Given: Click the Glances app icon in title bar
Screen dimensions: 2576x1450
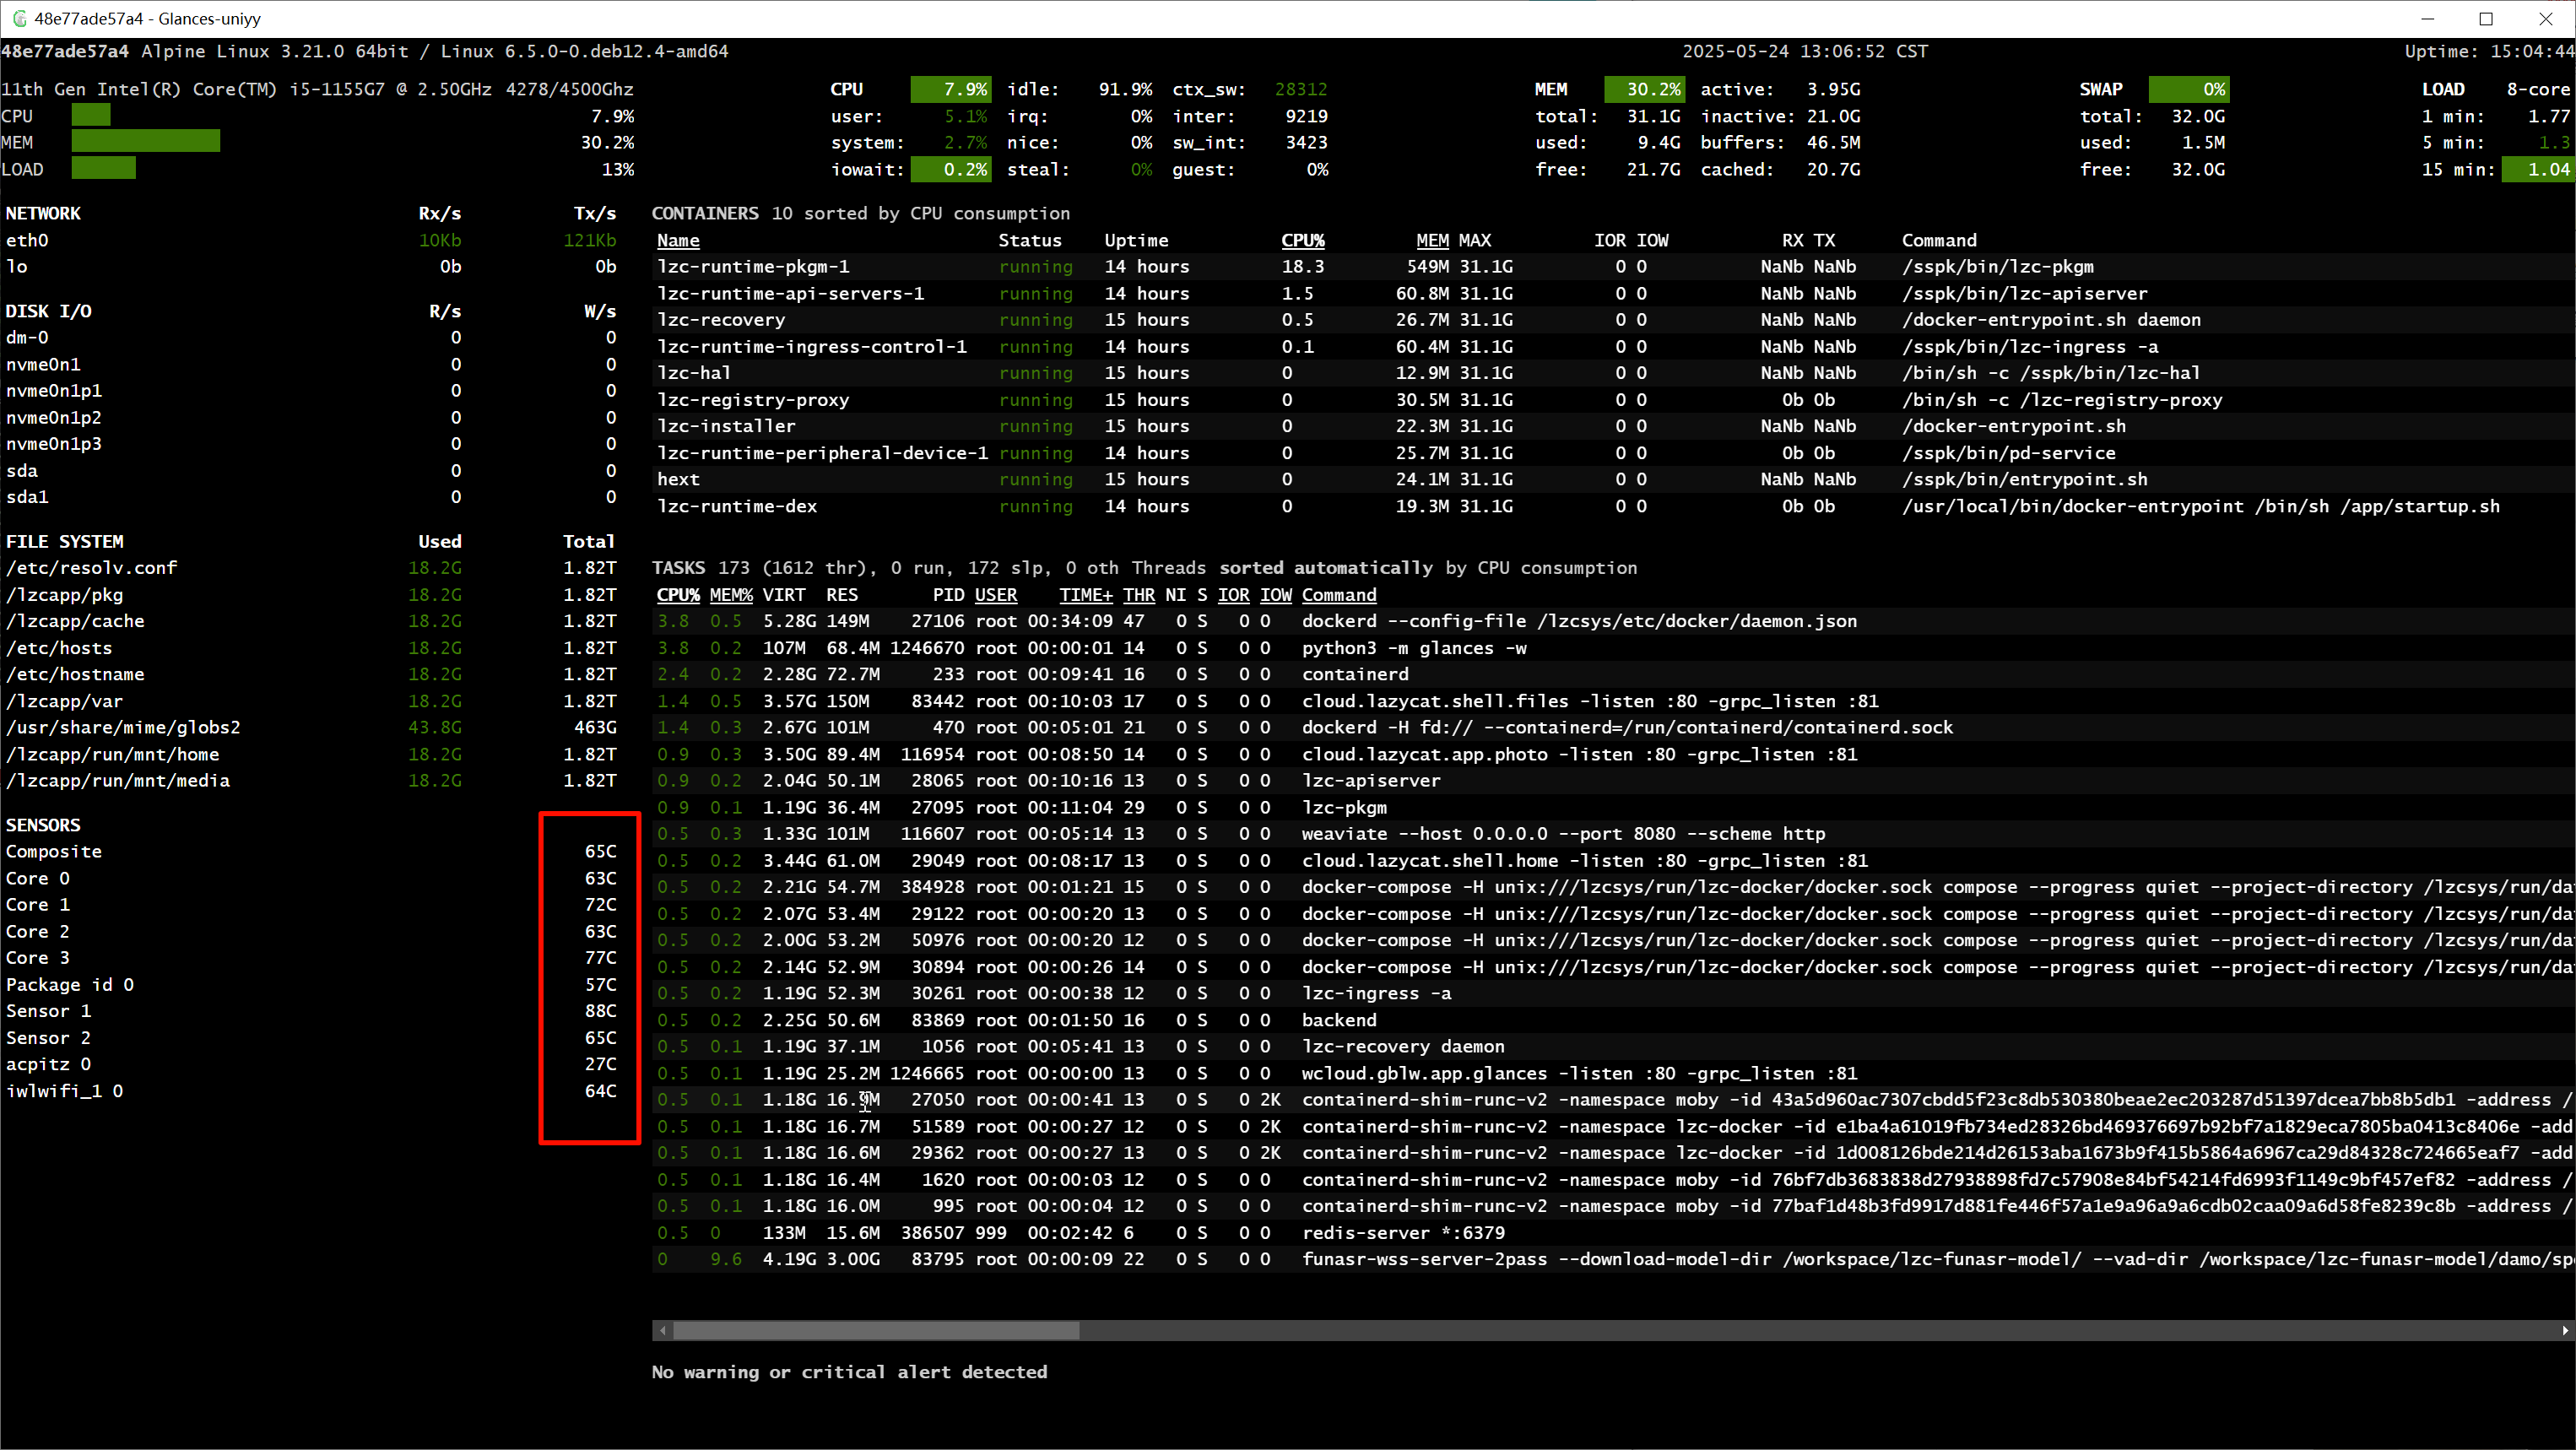Looking at the screenshot, I should [19, 19].
